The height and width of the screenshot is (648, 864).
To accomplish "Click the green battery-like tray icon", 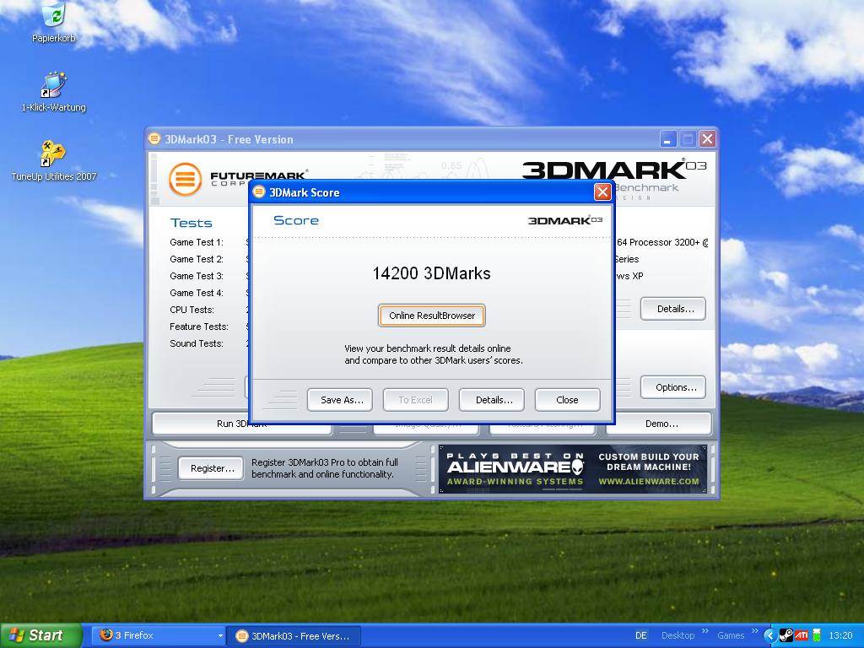I will [x=817, y=635].
